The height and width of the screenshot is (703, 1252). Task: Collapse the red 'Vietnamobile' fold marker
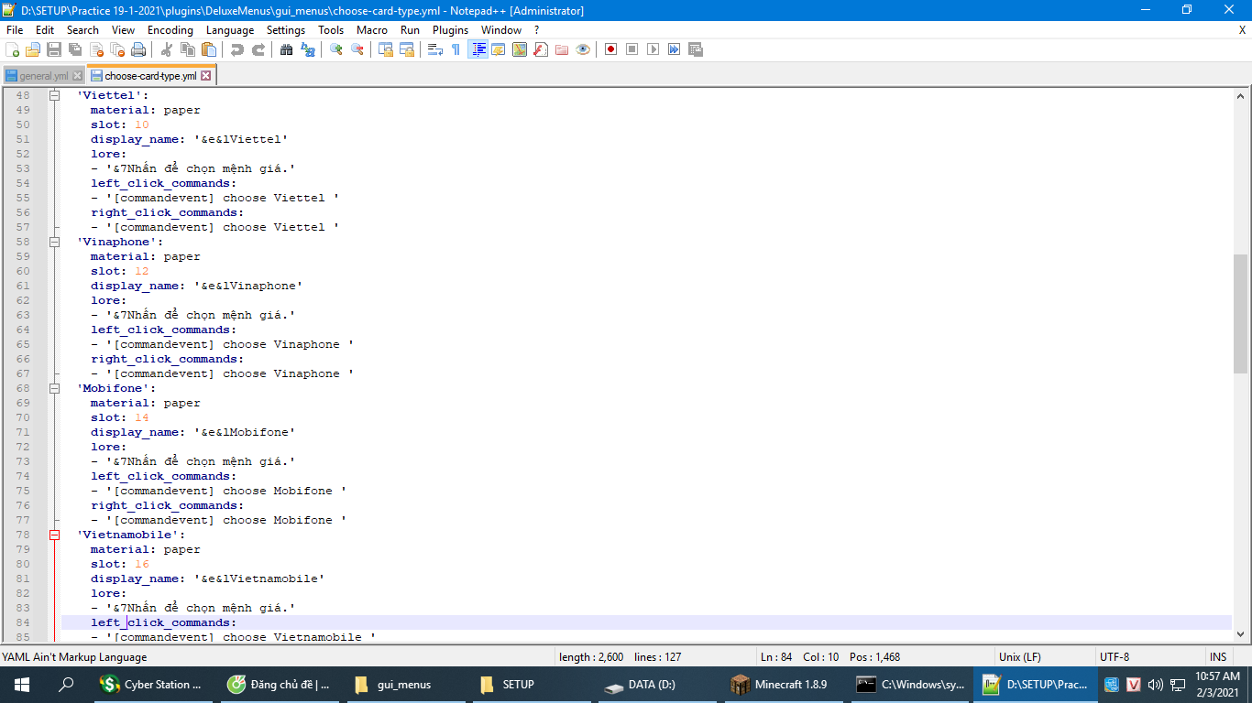pyautogui.click(x=54, y=535)
